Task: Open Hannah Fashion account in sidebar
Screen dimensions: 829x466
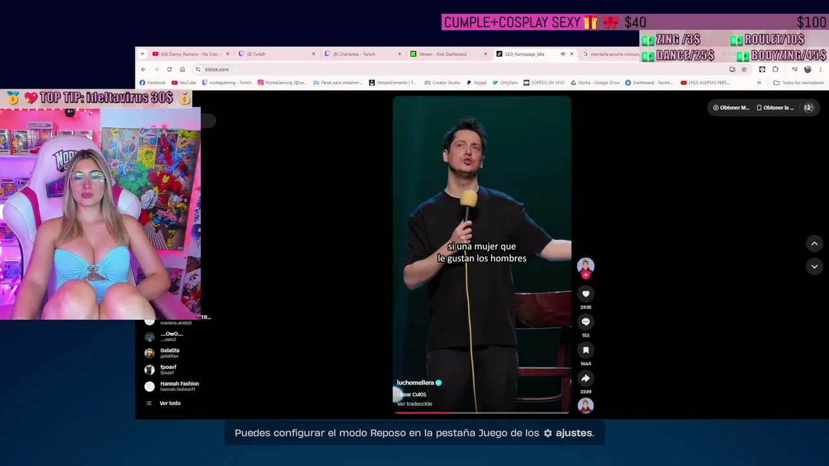Action: 179,386
